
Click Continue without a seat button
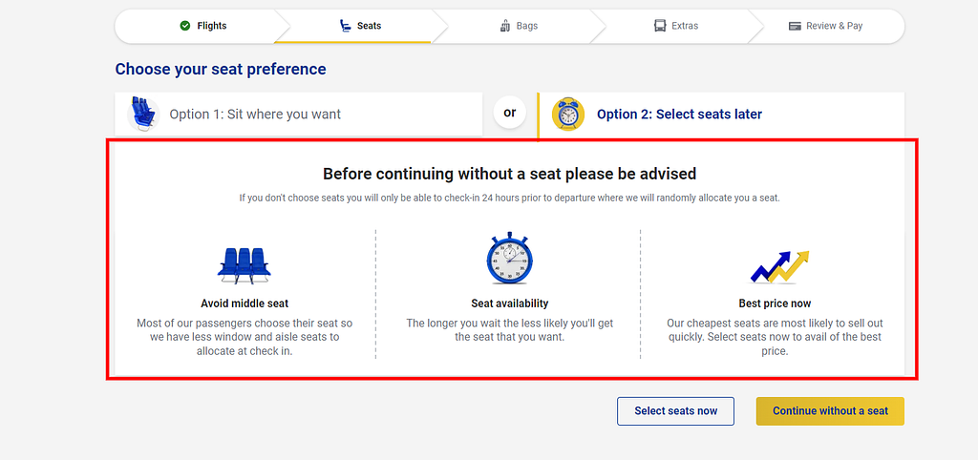click(830, 411)
